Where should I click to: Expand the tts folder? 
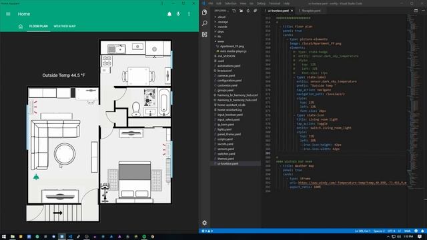[x=220, y=37]
